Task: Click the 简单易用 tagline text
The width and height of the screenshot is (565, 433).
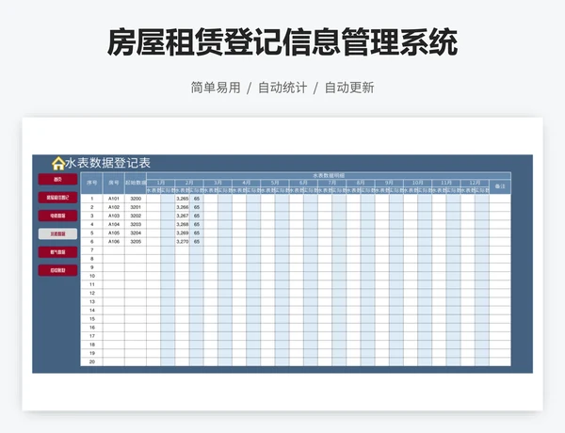Action: [x=216, y=88]
